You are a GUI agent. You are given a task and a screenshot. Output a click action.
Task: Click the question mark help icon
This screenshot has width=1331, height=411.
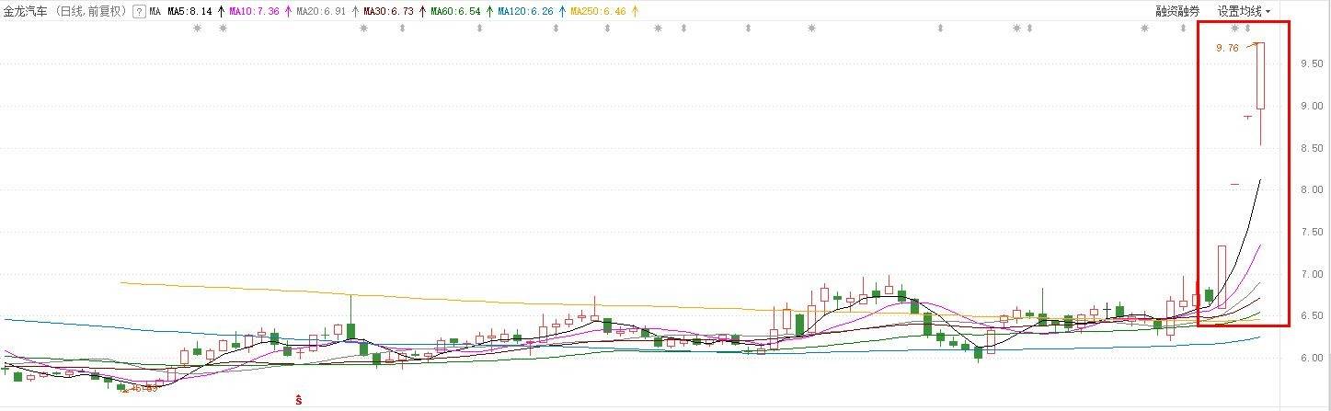point(139,12)
